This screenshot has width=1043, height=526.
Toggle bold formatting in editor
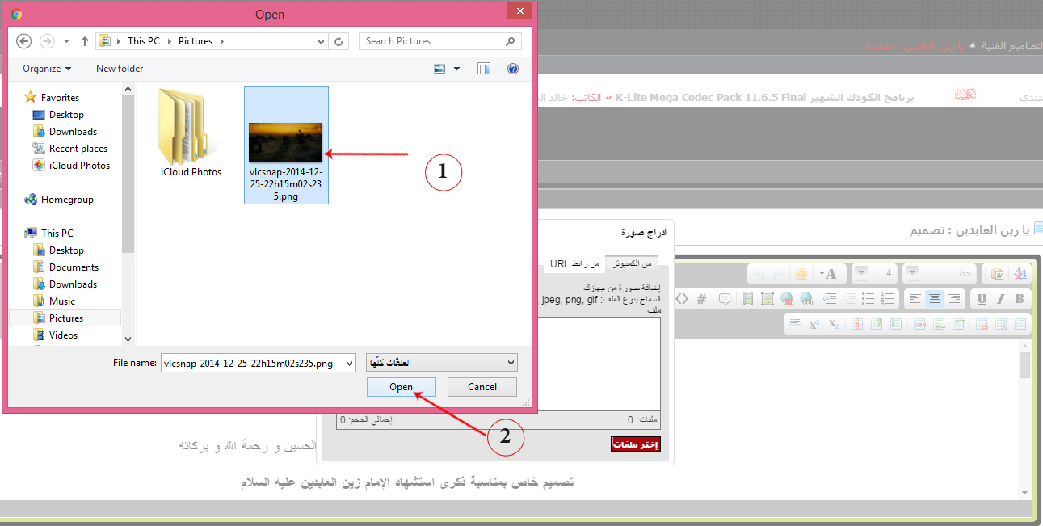(x=1020, y=299)
